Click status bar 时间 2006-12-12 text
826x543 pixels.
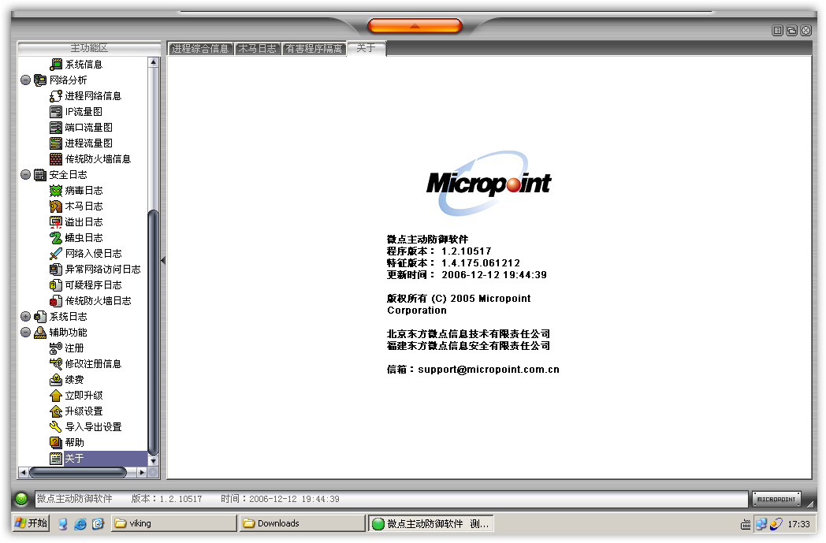281,499
